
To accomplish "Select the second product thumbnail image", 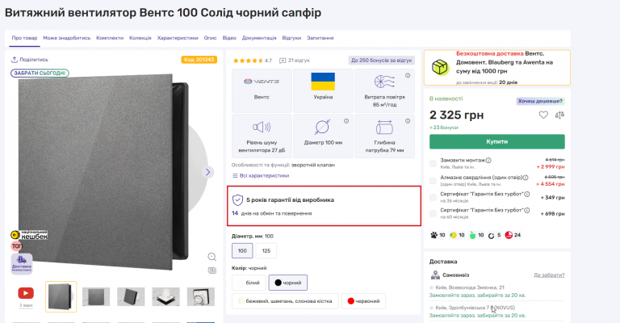I will pos(96,296).
